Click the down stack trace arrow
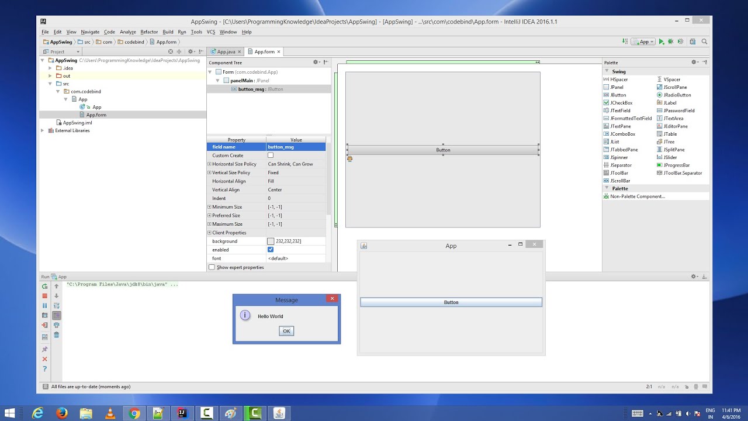 tap(56, 296)
